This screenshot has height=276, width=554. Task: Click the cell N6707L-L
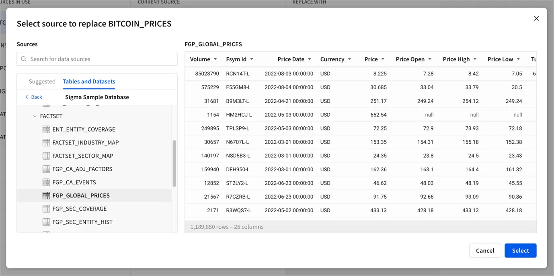point(238,142)
